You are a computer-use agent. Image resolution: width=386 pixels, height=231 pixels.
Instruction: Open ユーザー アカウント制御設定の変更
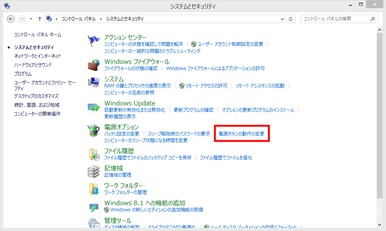click(230, 44)
